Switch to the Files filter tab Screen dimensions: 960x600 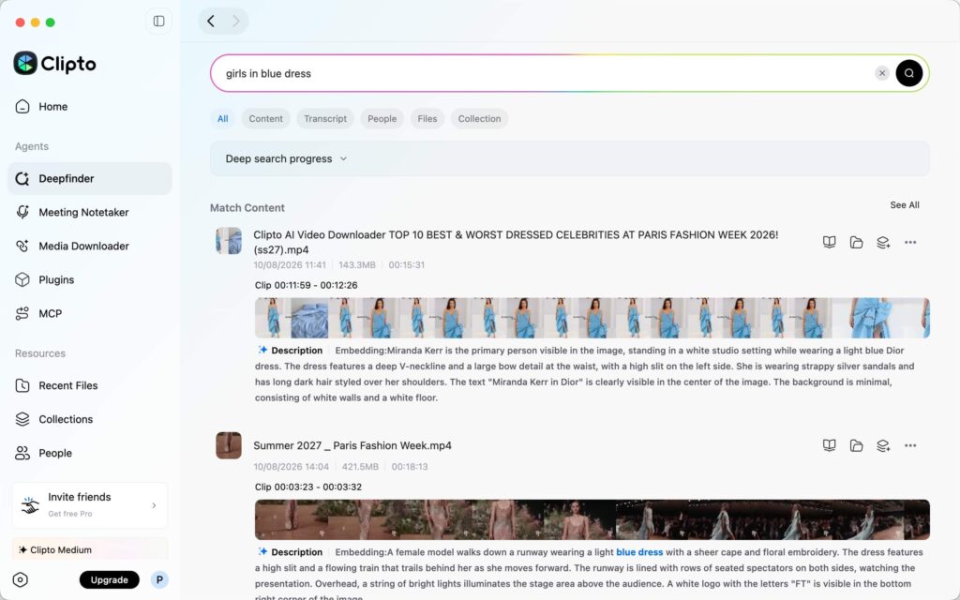pyautogui.click(x=427, y=119)
